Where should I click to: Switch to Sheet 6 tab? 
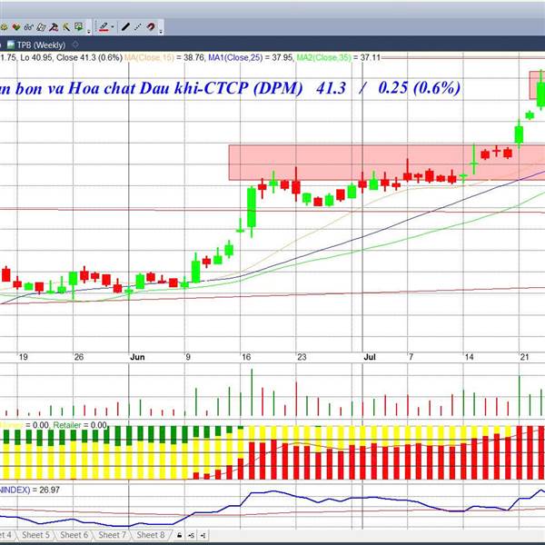(74, 535)
